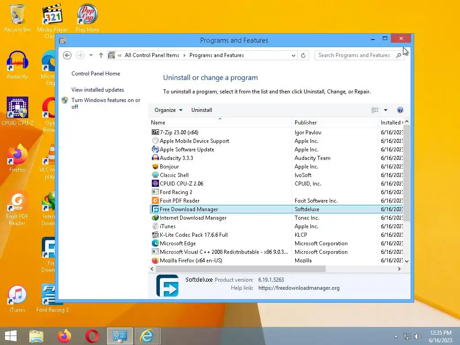This screenshot has width=460, height=345.
Task: Expand arrow after All Control Panel Items
Action: [x=185, y=55]
